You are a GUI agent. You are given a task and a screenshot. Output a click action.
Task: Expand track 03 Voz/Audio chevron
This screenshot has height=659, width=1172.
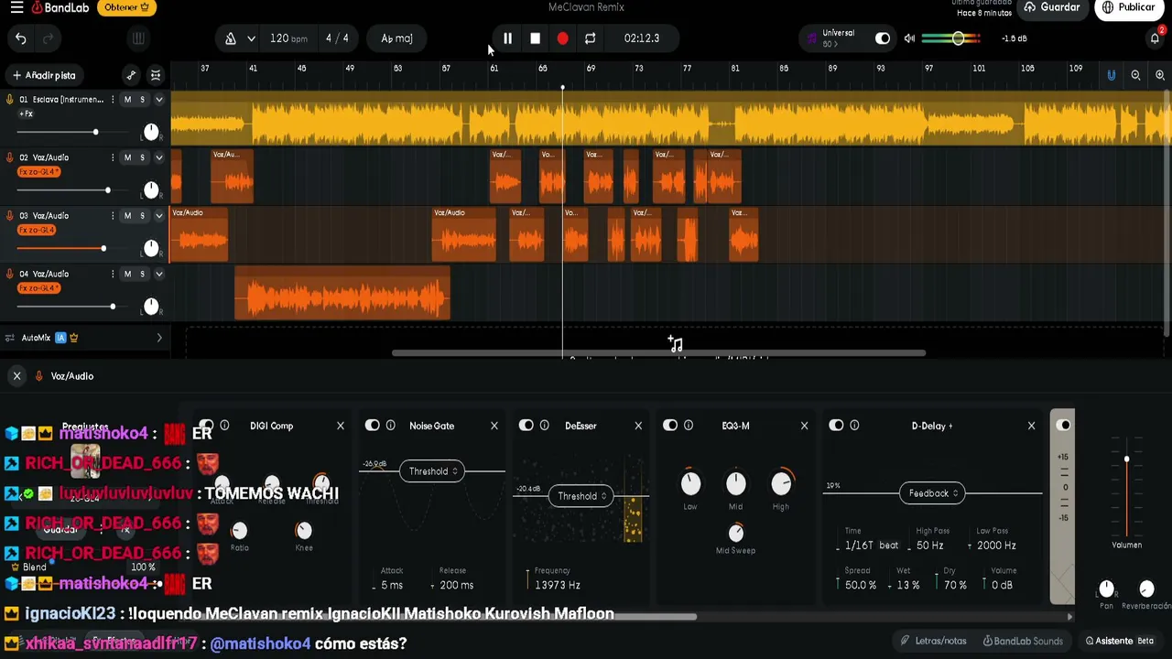pos(158,216)
